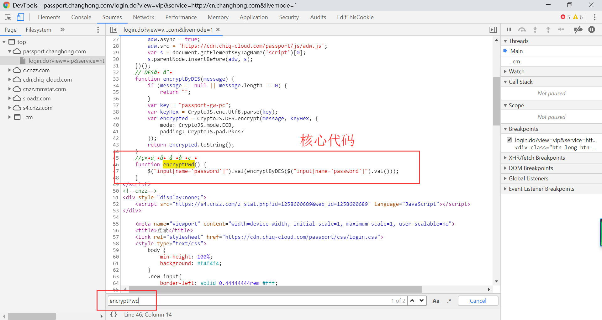The width and height of the screenshot is (602, 320).
Task: Click the code editor horizontal scrollbar
Action: click(275, 289)
